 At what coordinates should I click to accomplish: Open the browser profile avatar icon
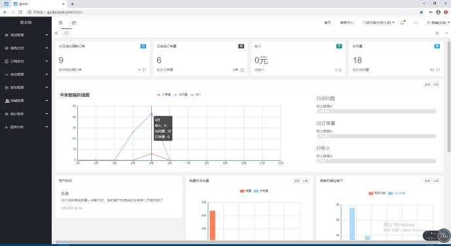438,12
